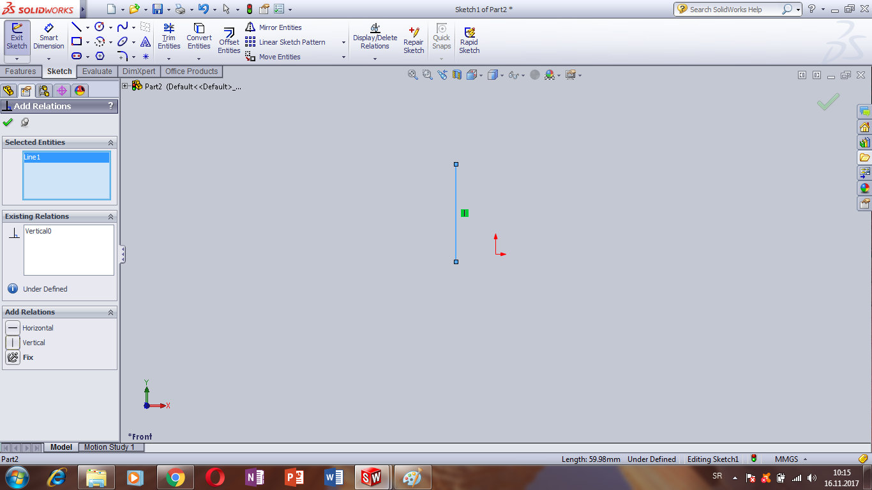The image size is (872, 490).
Task: Confirm the sketch with the corner checkmark
Action: point(828,101)
